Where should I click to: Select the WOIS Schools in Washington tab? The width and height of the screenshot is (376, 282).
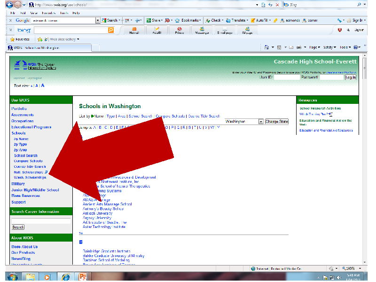click(49, 48)
